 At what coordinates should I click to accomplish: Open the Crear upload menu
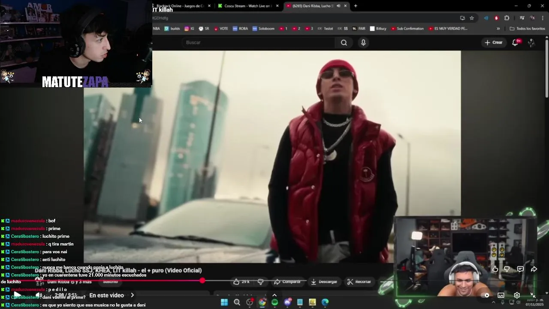(x=493, y=42)
